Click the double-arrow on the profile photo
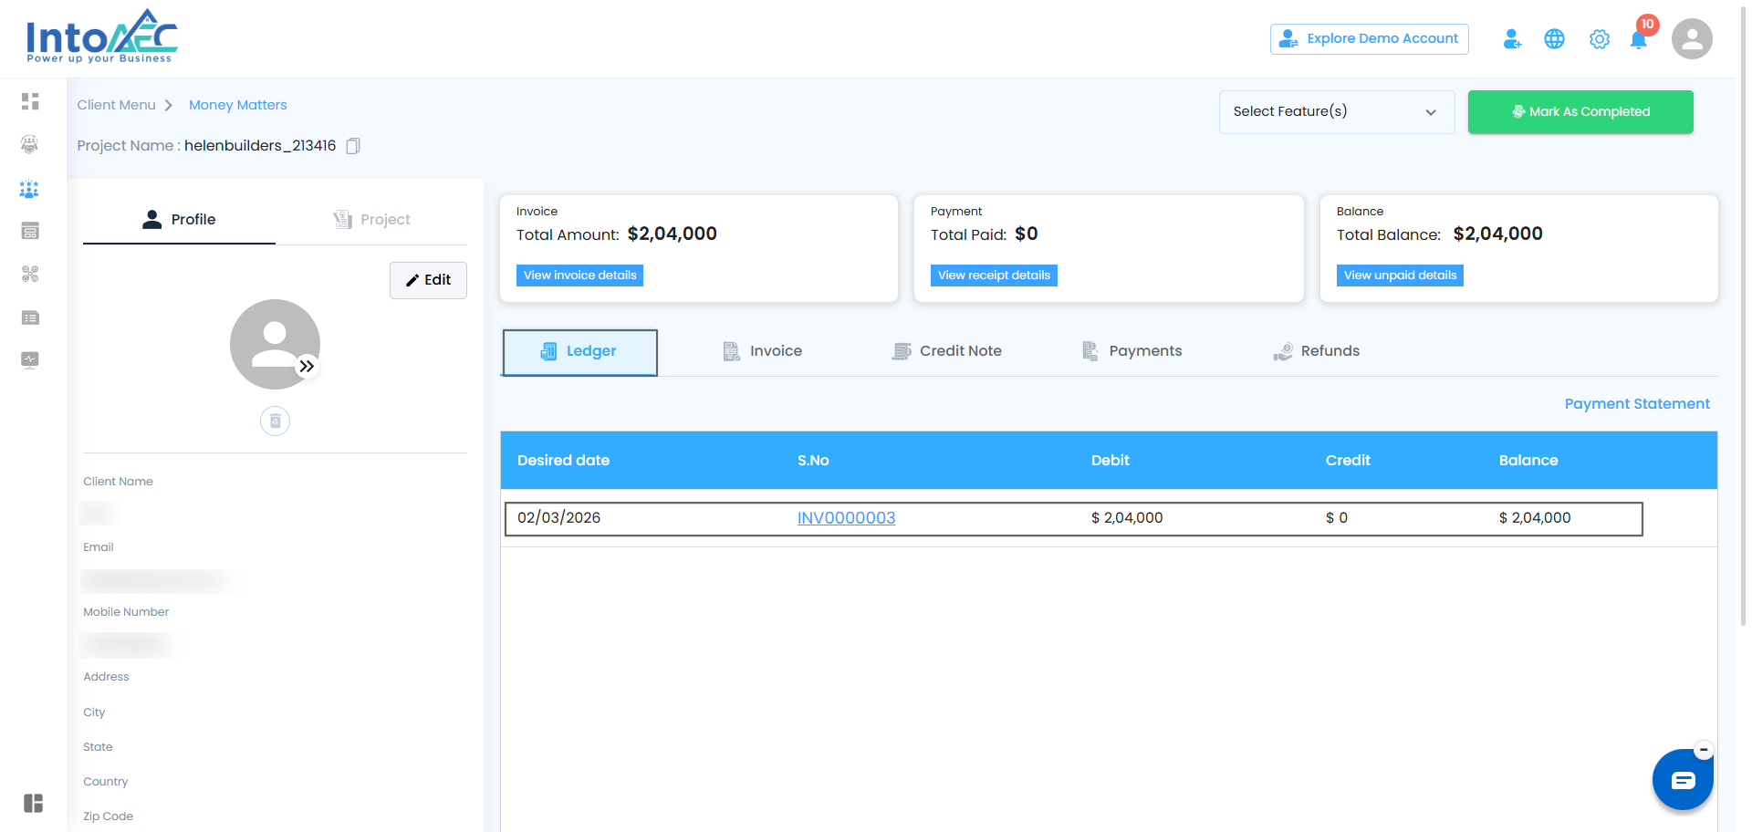Viewport: 1752px width, 832px height. click(308, 366)
